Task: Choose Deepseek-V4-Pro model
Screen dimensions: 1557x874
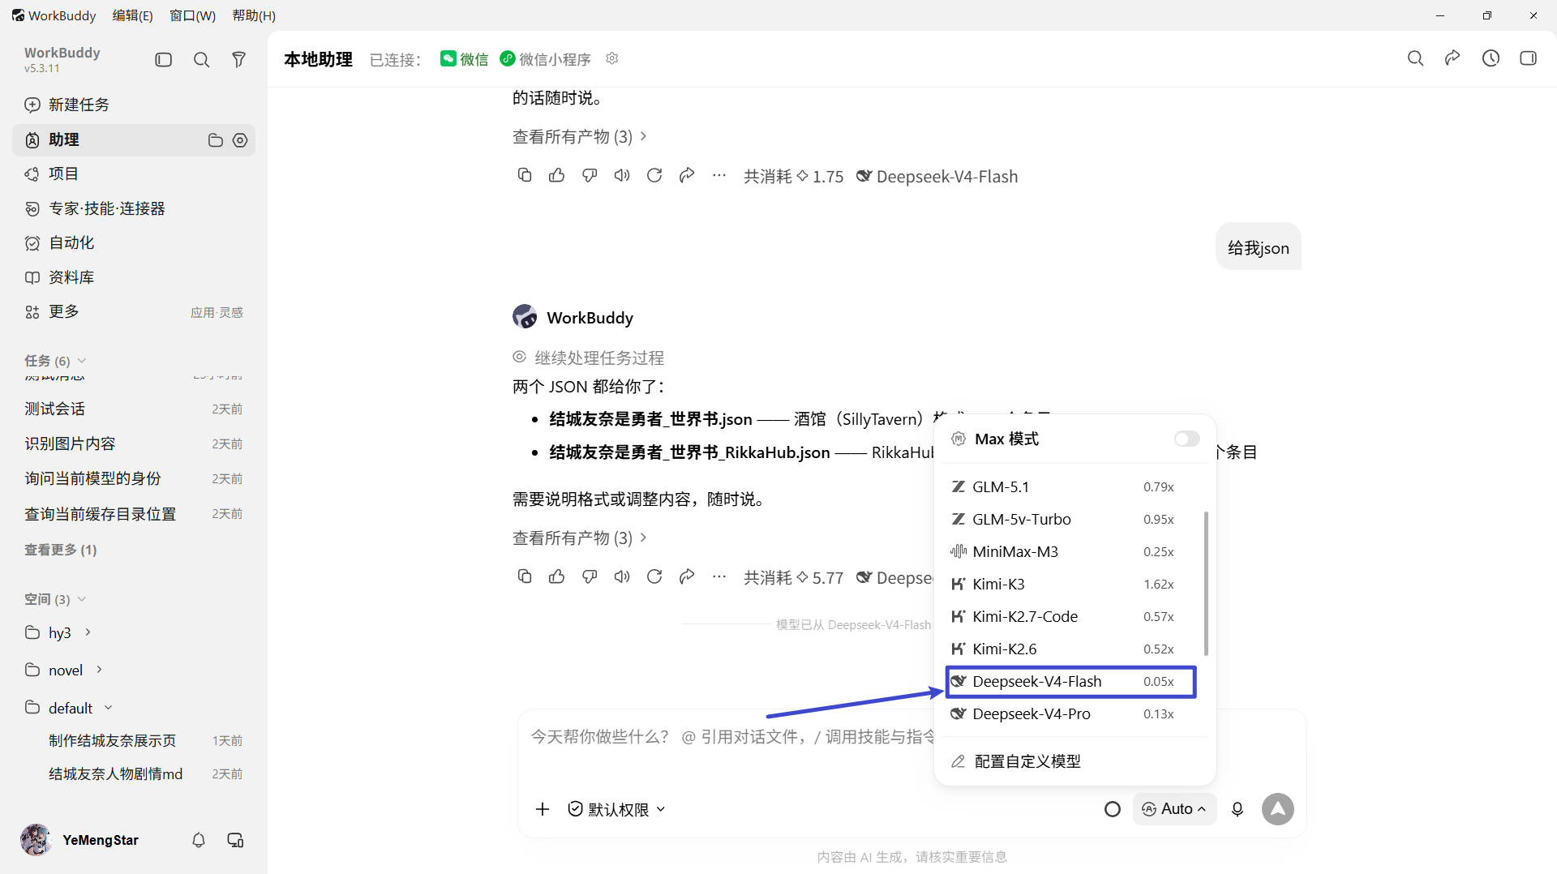Action: 1070,713
